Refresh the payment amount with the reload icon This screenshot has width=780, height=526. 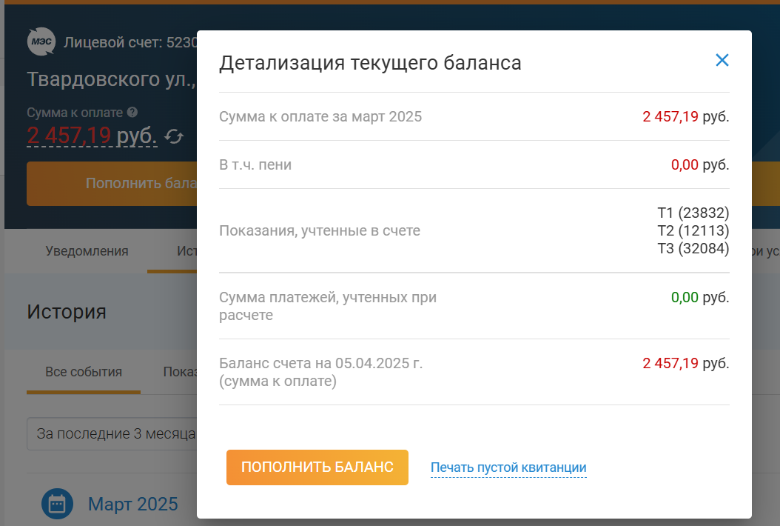point(175,136)
